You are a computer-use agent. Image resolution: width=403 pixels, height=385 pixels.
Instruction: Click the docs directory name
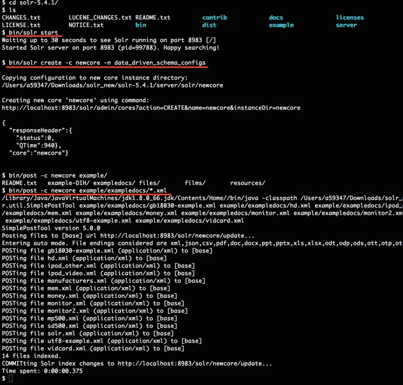coord(276,18)
